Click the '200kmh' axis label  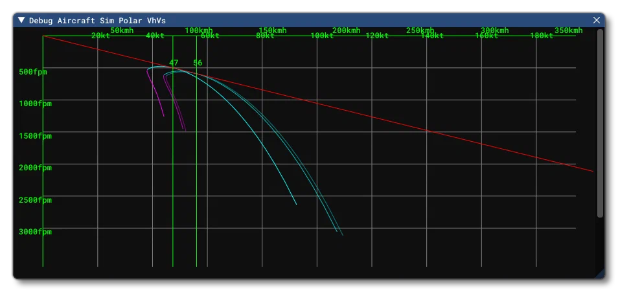click(x=346, y=30)
